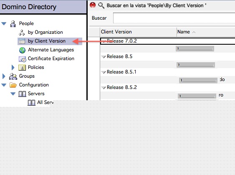
Task: Select the Servers label
Action: (36, 94)
